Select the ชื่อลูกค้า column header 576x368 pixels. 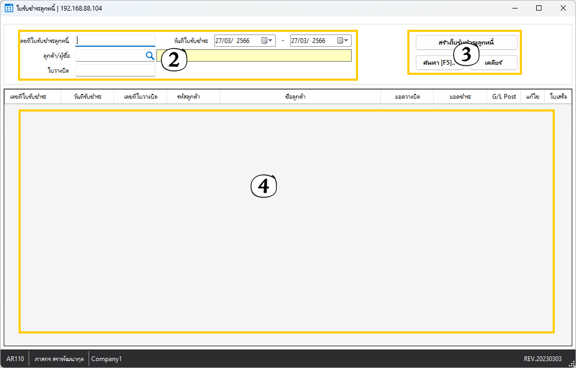point(300,97)
